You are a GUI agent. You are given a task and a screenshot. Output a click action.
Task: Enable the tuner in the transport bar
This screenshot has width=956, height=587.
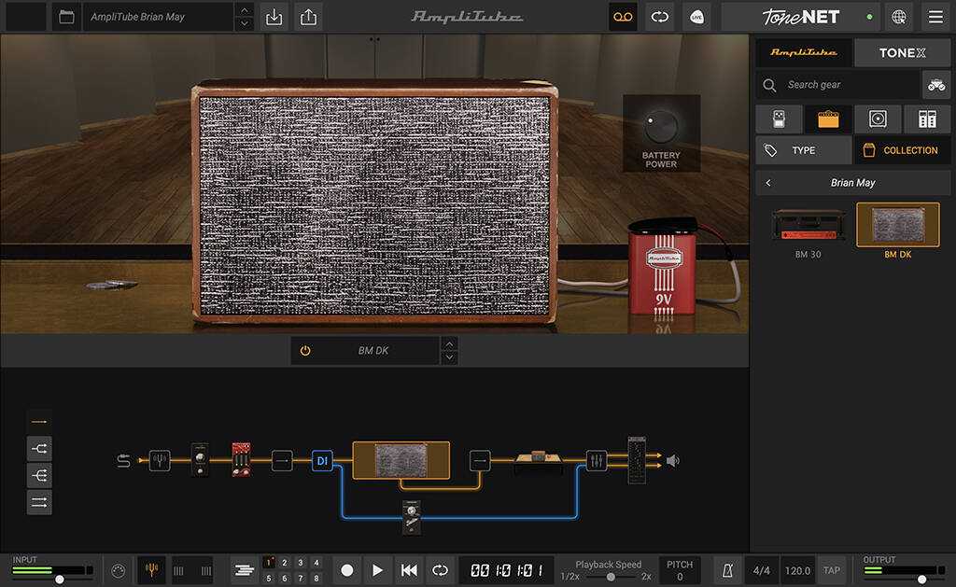pyautogui.click(x=153, y=569)
